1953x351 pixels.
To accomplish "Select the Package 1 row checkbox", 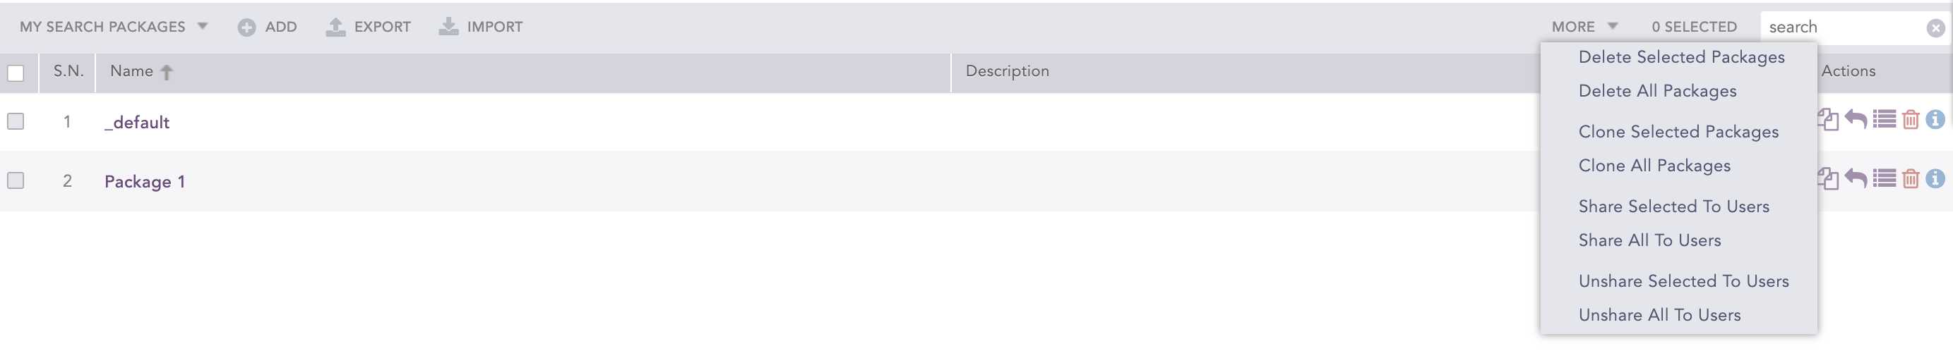I will click(x=16, y=180).
